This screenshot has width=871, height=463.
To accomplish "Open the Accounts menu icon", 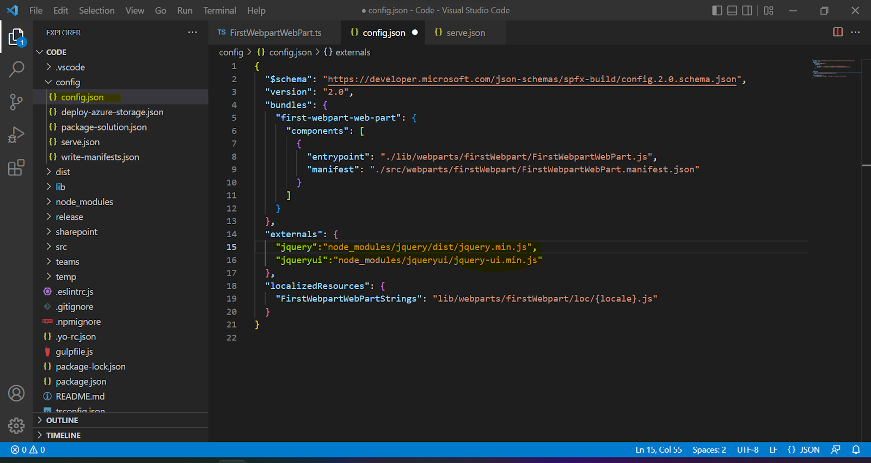I will [x=16, y=393].
